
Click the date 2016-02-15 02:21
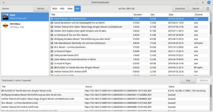(x=176, y=55)
